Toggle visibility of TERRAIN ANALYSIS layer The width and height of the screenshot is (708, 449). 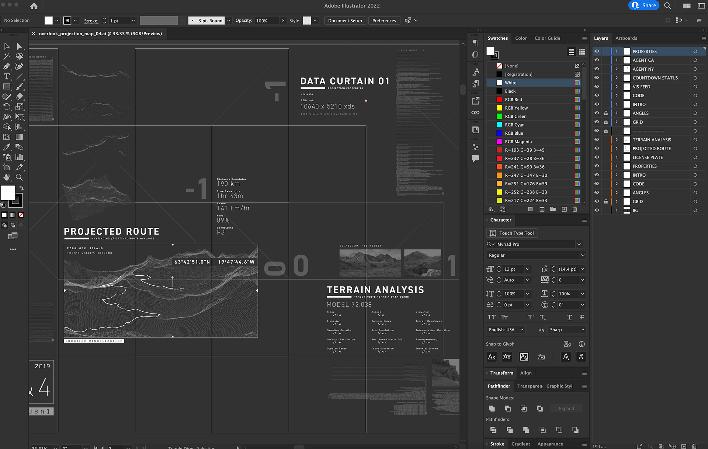[x=597, y=140]
